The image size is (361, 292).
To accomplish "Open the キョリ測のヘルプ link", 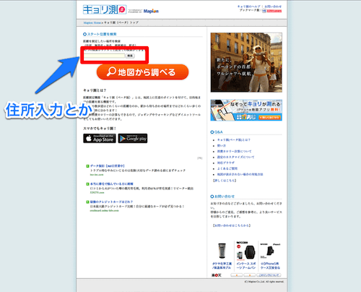I will 249,7.
